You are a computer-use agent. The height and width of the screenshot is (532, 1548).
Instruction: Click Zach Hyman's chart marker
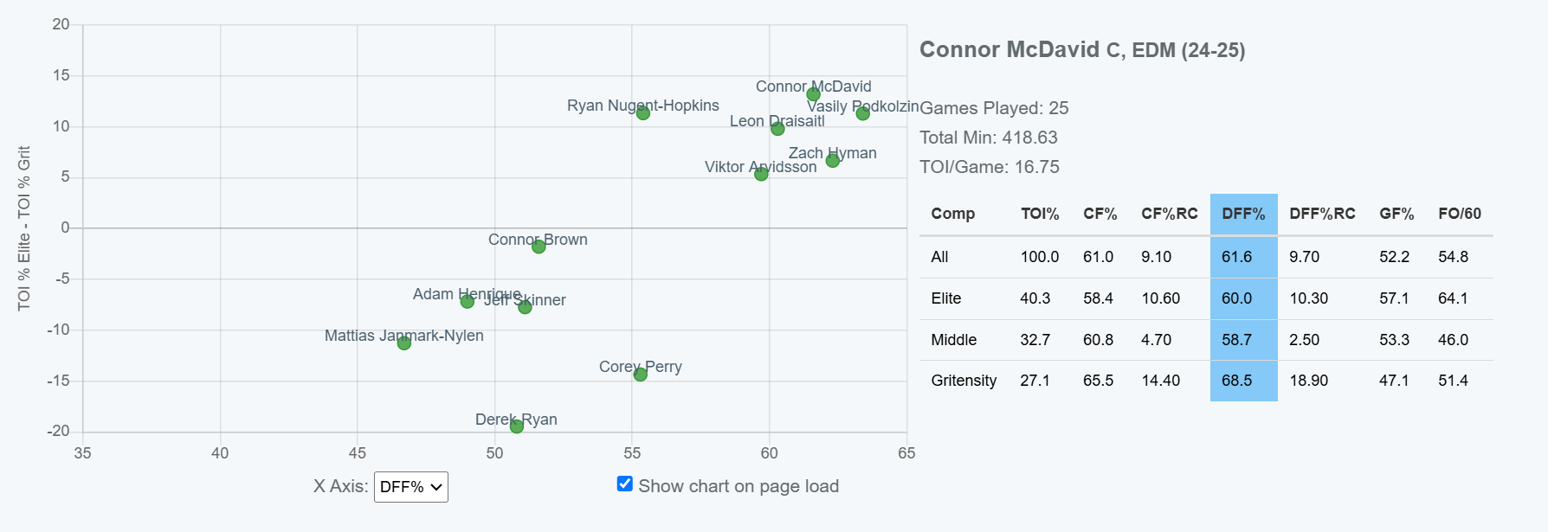(x=832, y=161)
